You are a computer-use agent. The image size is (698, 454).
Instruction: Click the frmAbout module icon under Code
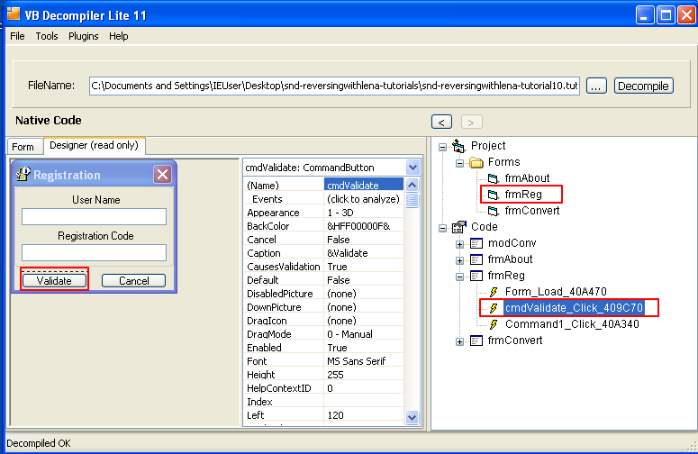[476, 259]
